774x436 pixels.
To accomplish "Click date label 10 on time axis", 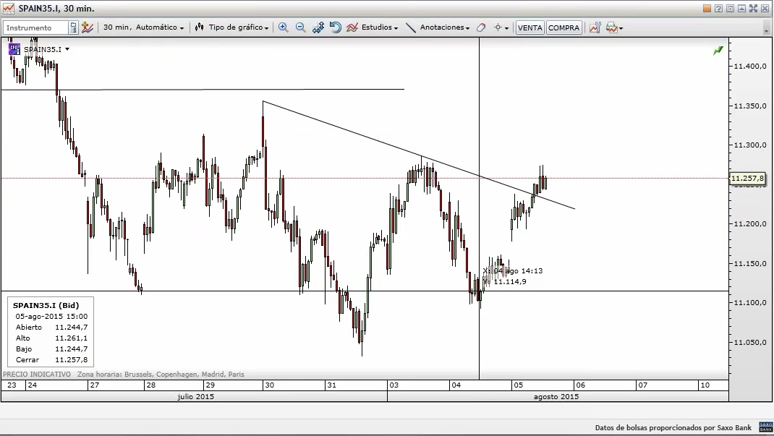I will (705, 385).
